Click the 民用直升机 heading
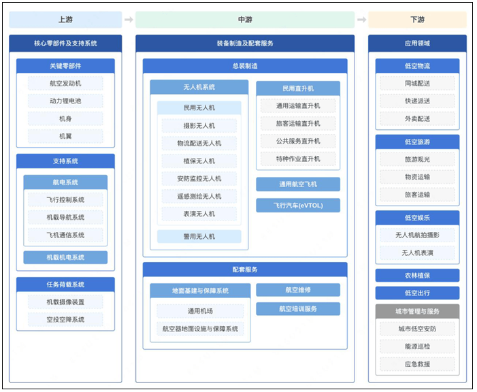Image resolution: width=477 pixels, height=392 pixels. tap(298, 88)
